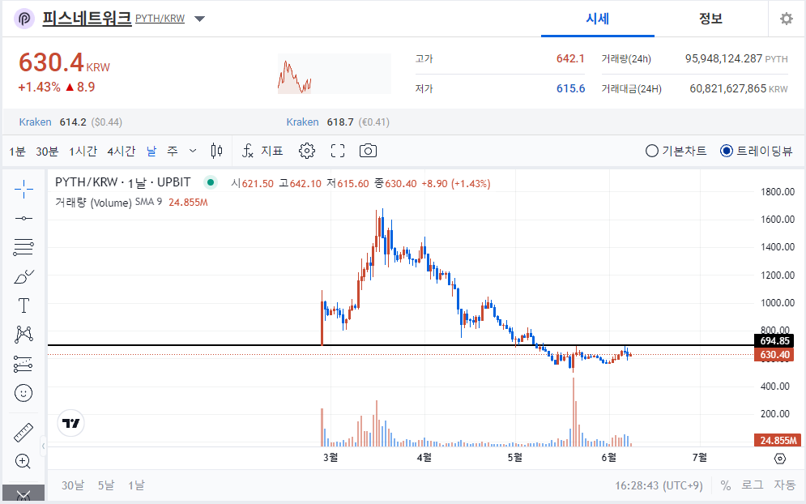Image resolution: width=806 pixels, height=504 pixels.
Task: Select the 트레이딩뷰 chart radio button
Action: click(727, 150)
